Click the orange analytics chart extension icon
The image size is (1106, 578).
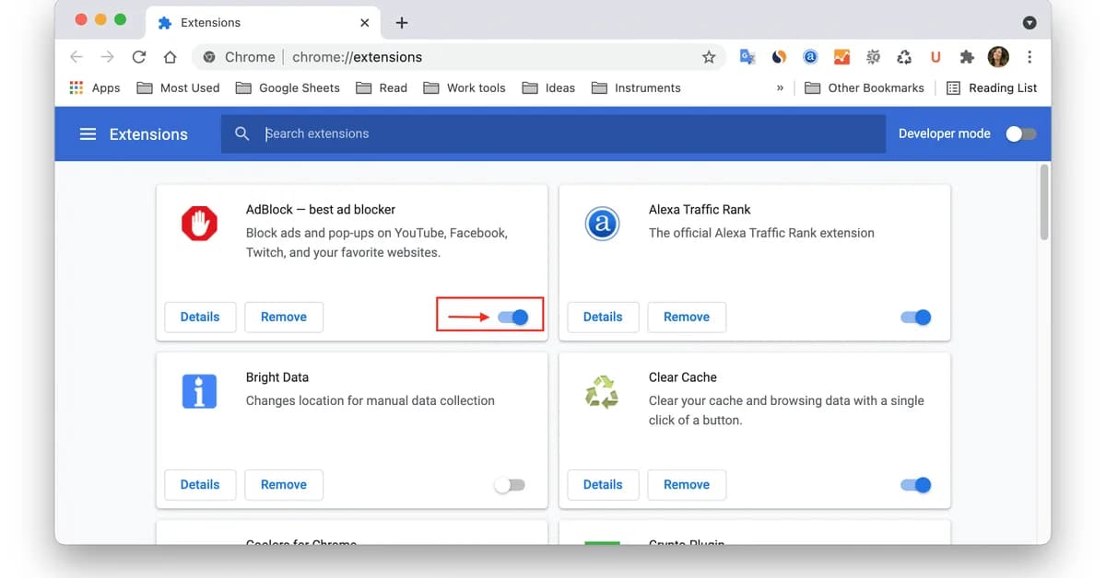click(x=841, y=57)
